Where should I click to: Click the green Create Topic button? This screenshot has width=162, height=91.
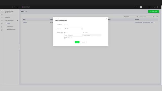pos(154,11)
